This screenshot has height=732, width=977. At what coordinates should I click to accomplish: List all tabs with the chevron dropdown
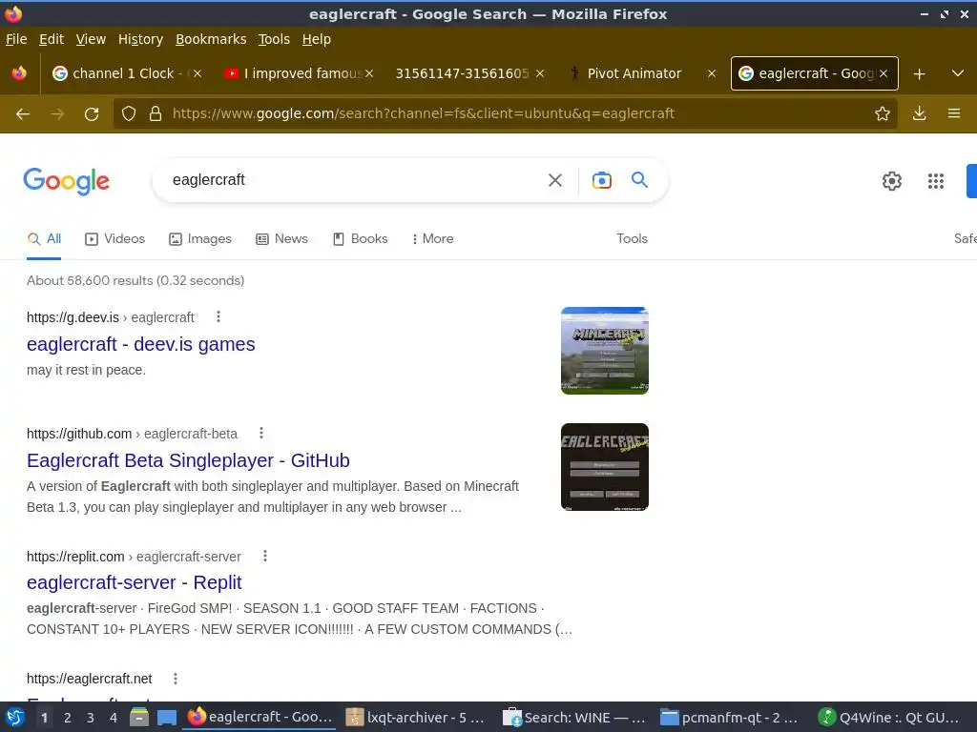[x=958, y=73]
